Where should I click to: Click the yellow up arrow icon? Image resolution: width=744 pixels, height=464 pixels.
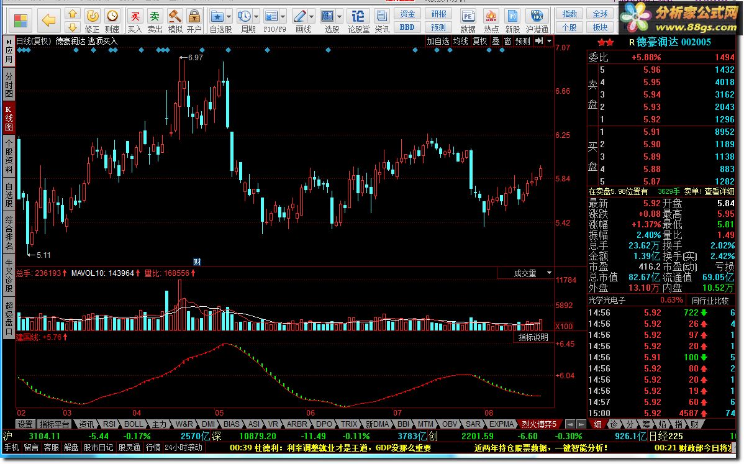click(72, 14)
